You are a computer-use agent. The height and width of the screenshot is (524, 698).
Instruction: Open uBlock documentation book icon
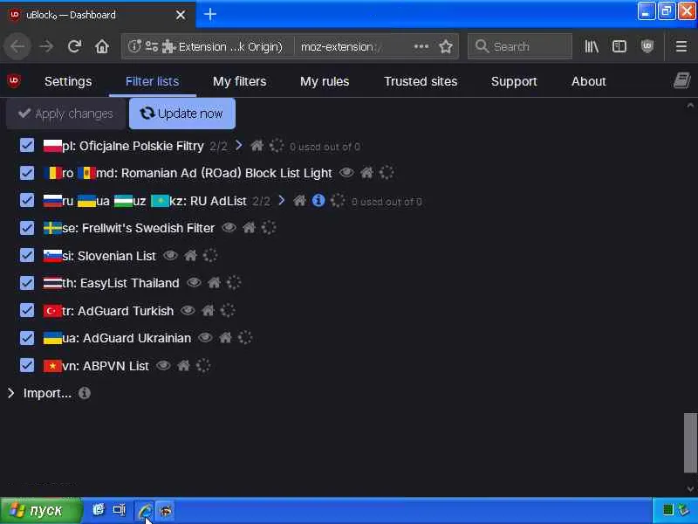(681, 80)
